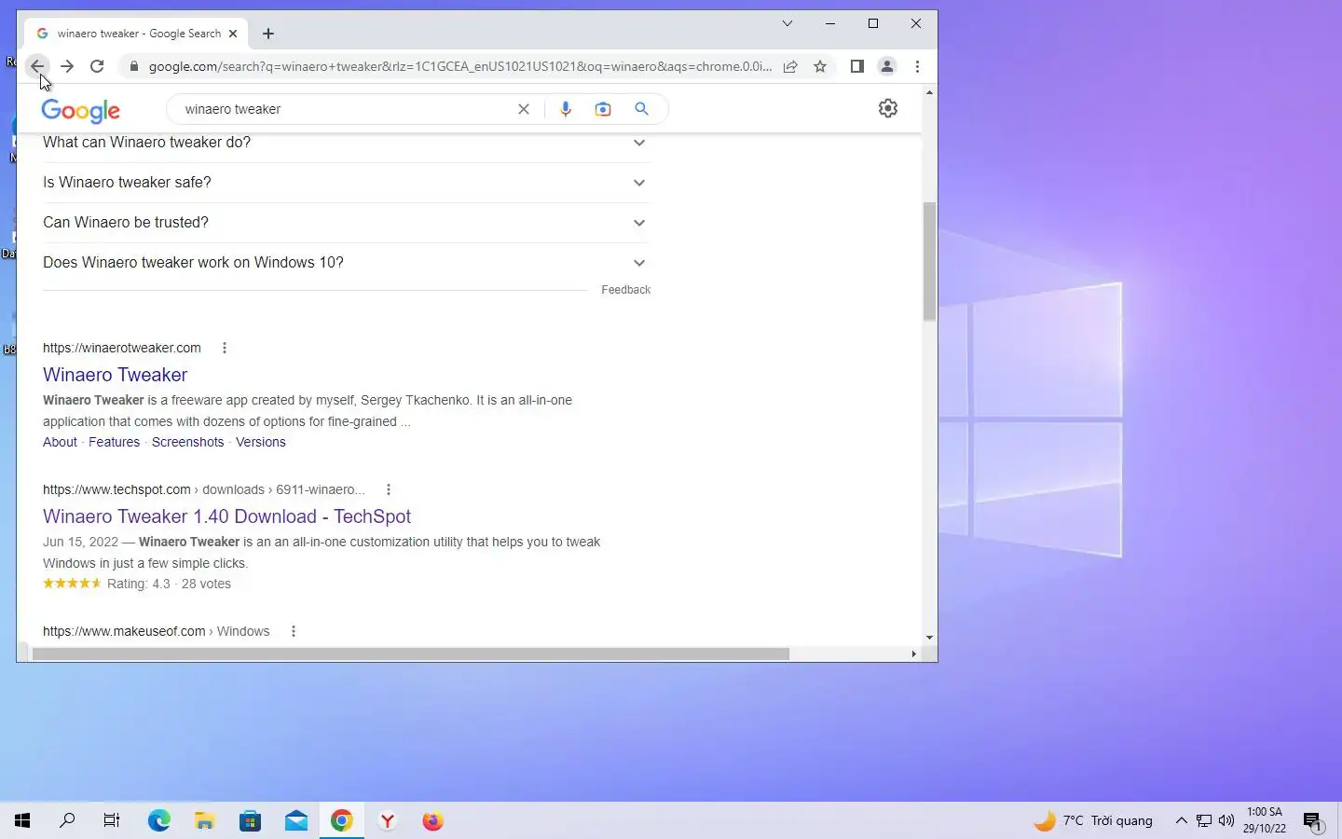The height and width of the screenshot is (839, 1342).
Task: Click the horizontal scrollbar thumb
Action: click(410, 653)
